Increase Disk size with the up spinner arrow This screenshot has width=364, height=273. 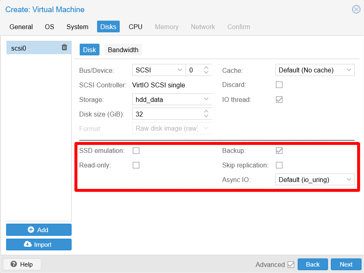(207, 112)
